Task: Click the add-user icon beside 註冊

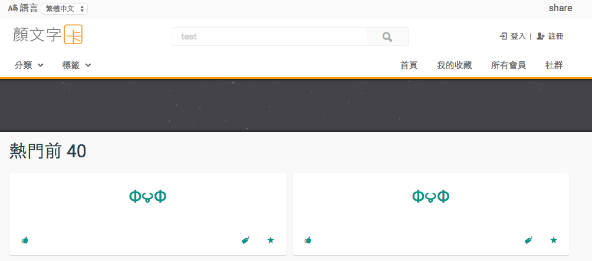Action: point(541,36)
